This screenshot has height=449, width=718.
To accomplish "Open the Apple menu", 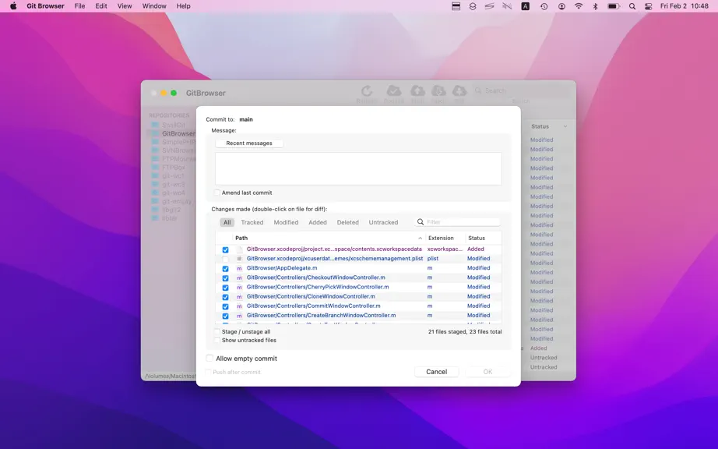I will [x=13, y=6].
